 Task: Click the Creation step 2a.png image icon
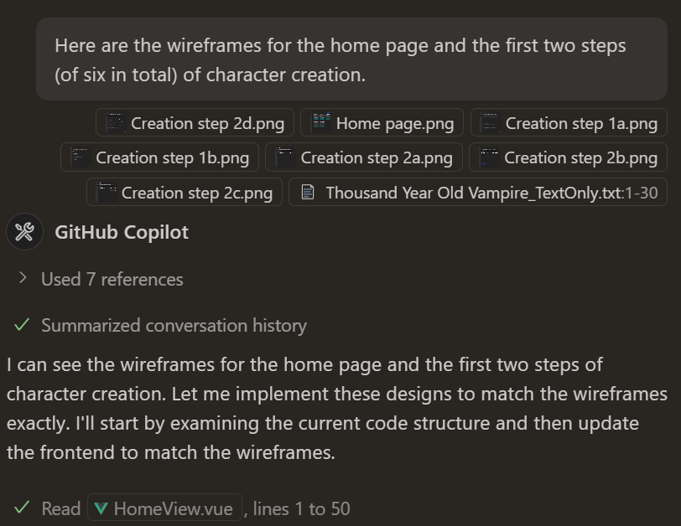(x=286, y=157)
